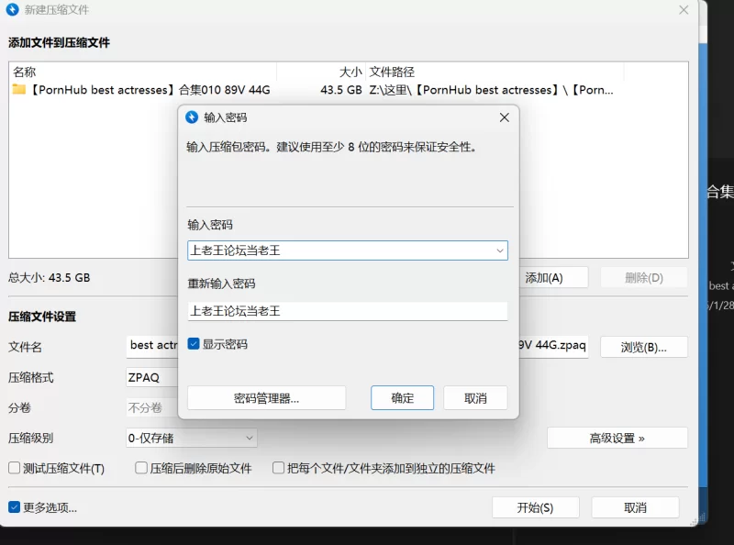Screen dimensions: 734x545
Task: Click the 输入密码 password input field
Action: pos(348,250)
